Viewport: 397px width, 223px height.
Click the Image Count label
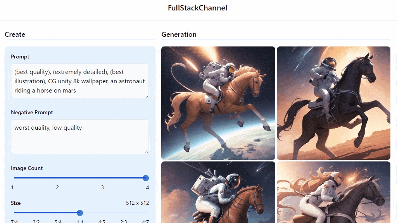click(x=27, y=168)
